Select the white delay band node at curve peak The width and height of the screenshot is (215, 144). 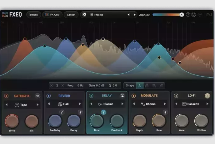click(x=103, y=39)
